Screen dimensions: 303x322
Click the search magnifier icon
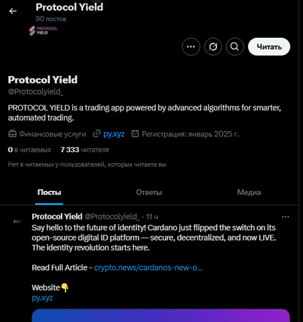234,47
